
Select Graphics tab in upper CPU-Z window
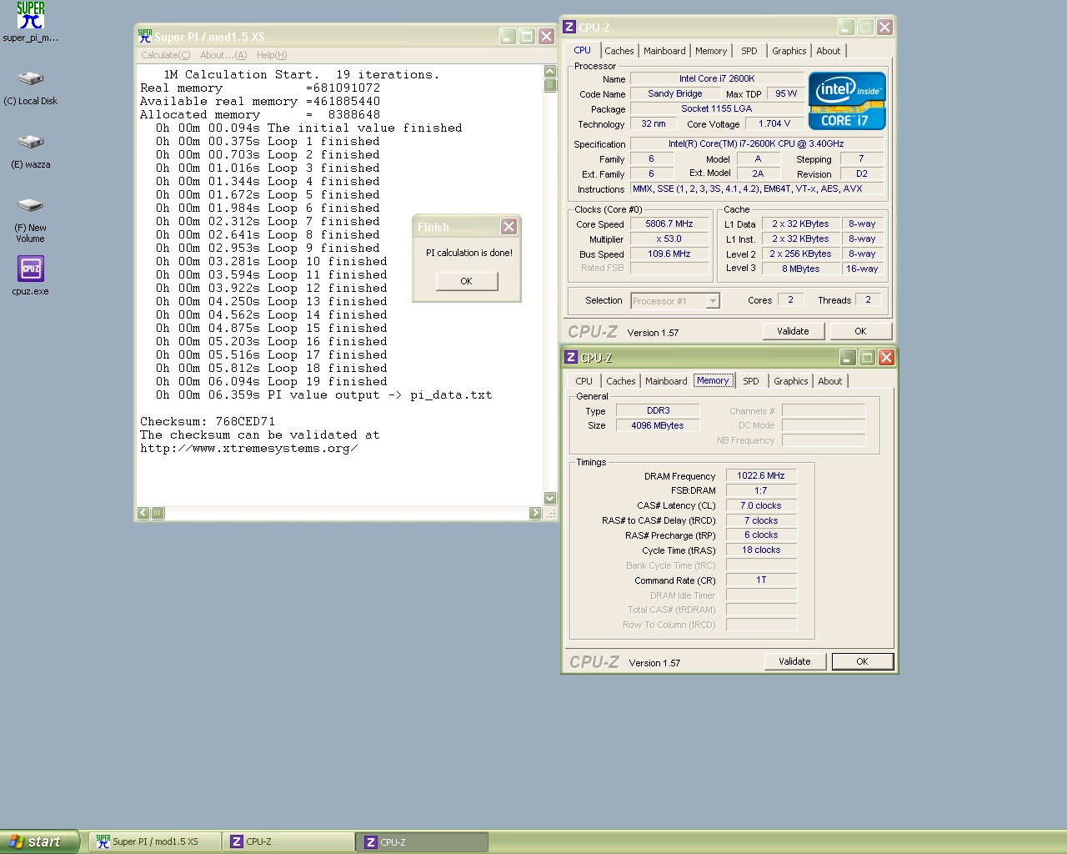[x=789, y=51]
